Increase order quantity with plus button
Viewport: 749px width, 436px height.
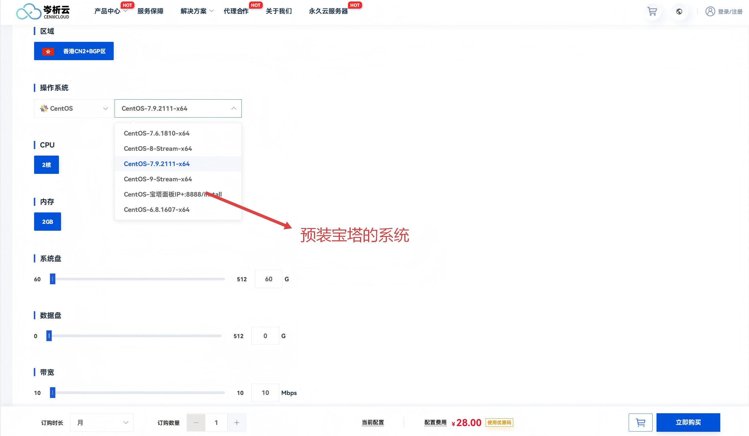[x=237, y=422]
